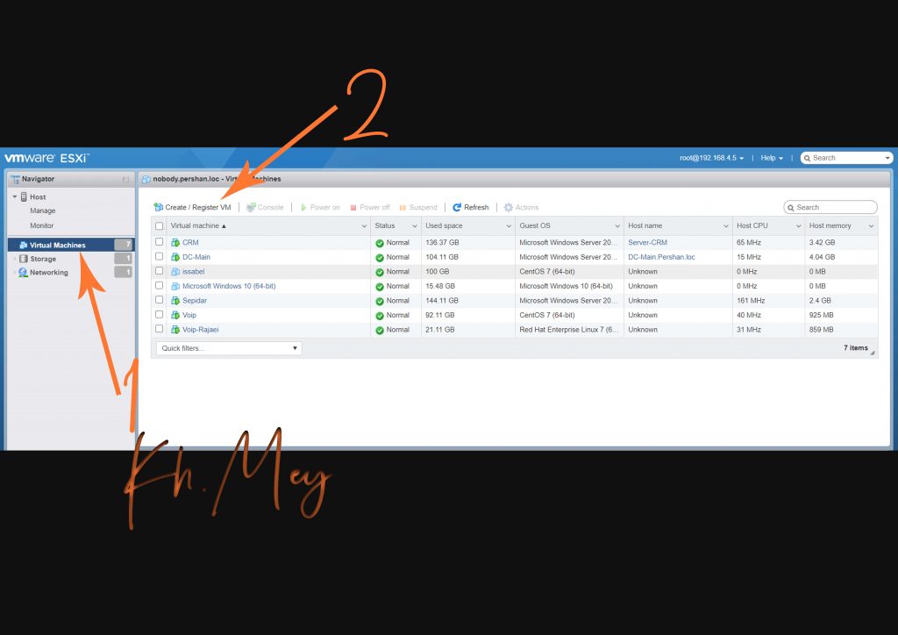Open the Voip-Rajaei virtual machine link

201,330
